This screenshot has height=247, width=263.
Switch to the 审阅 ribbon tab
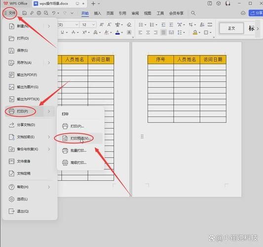pos(135,13)
